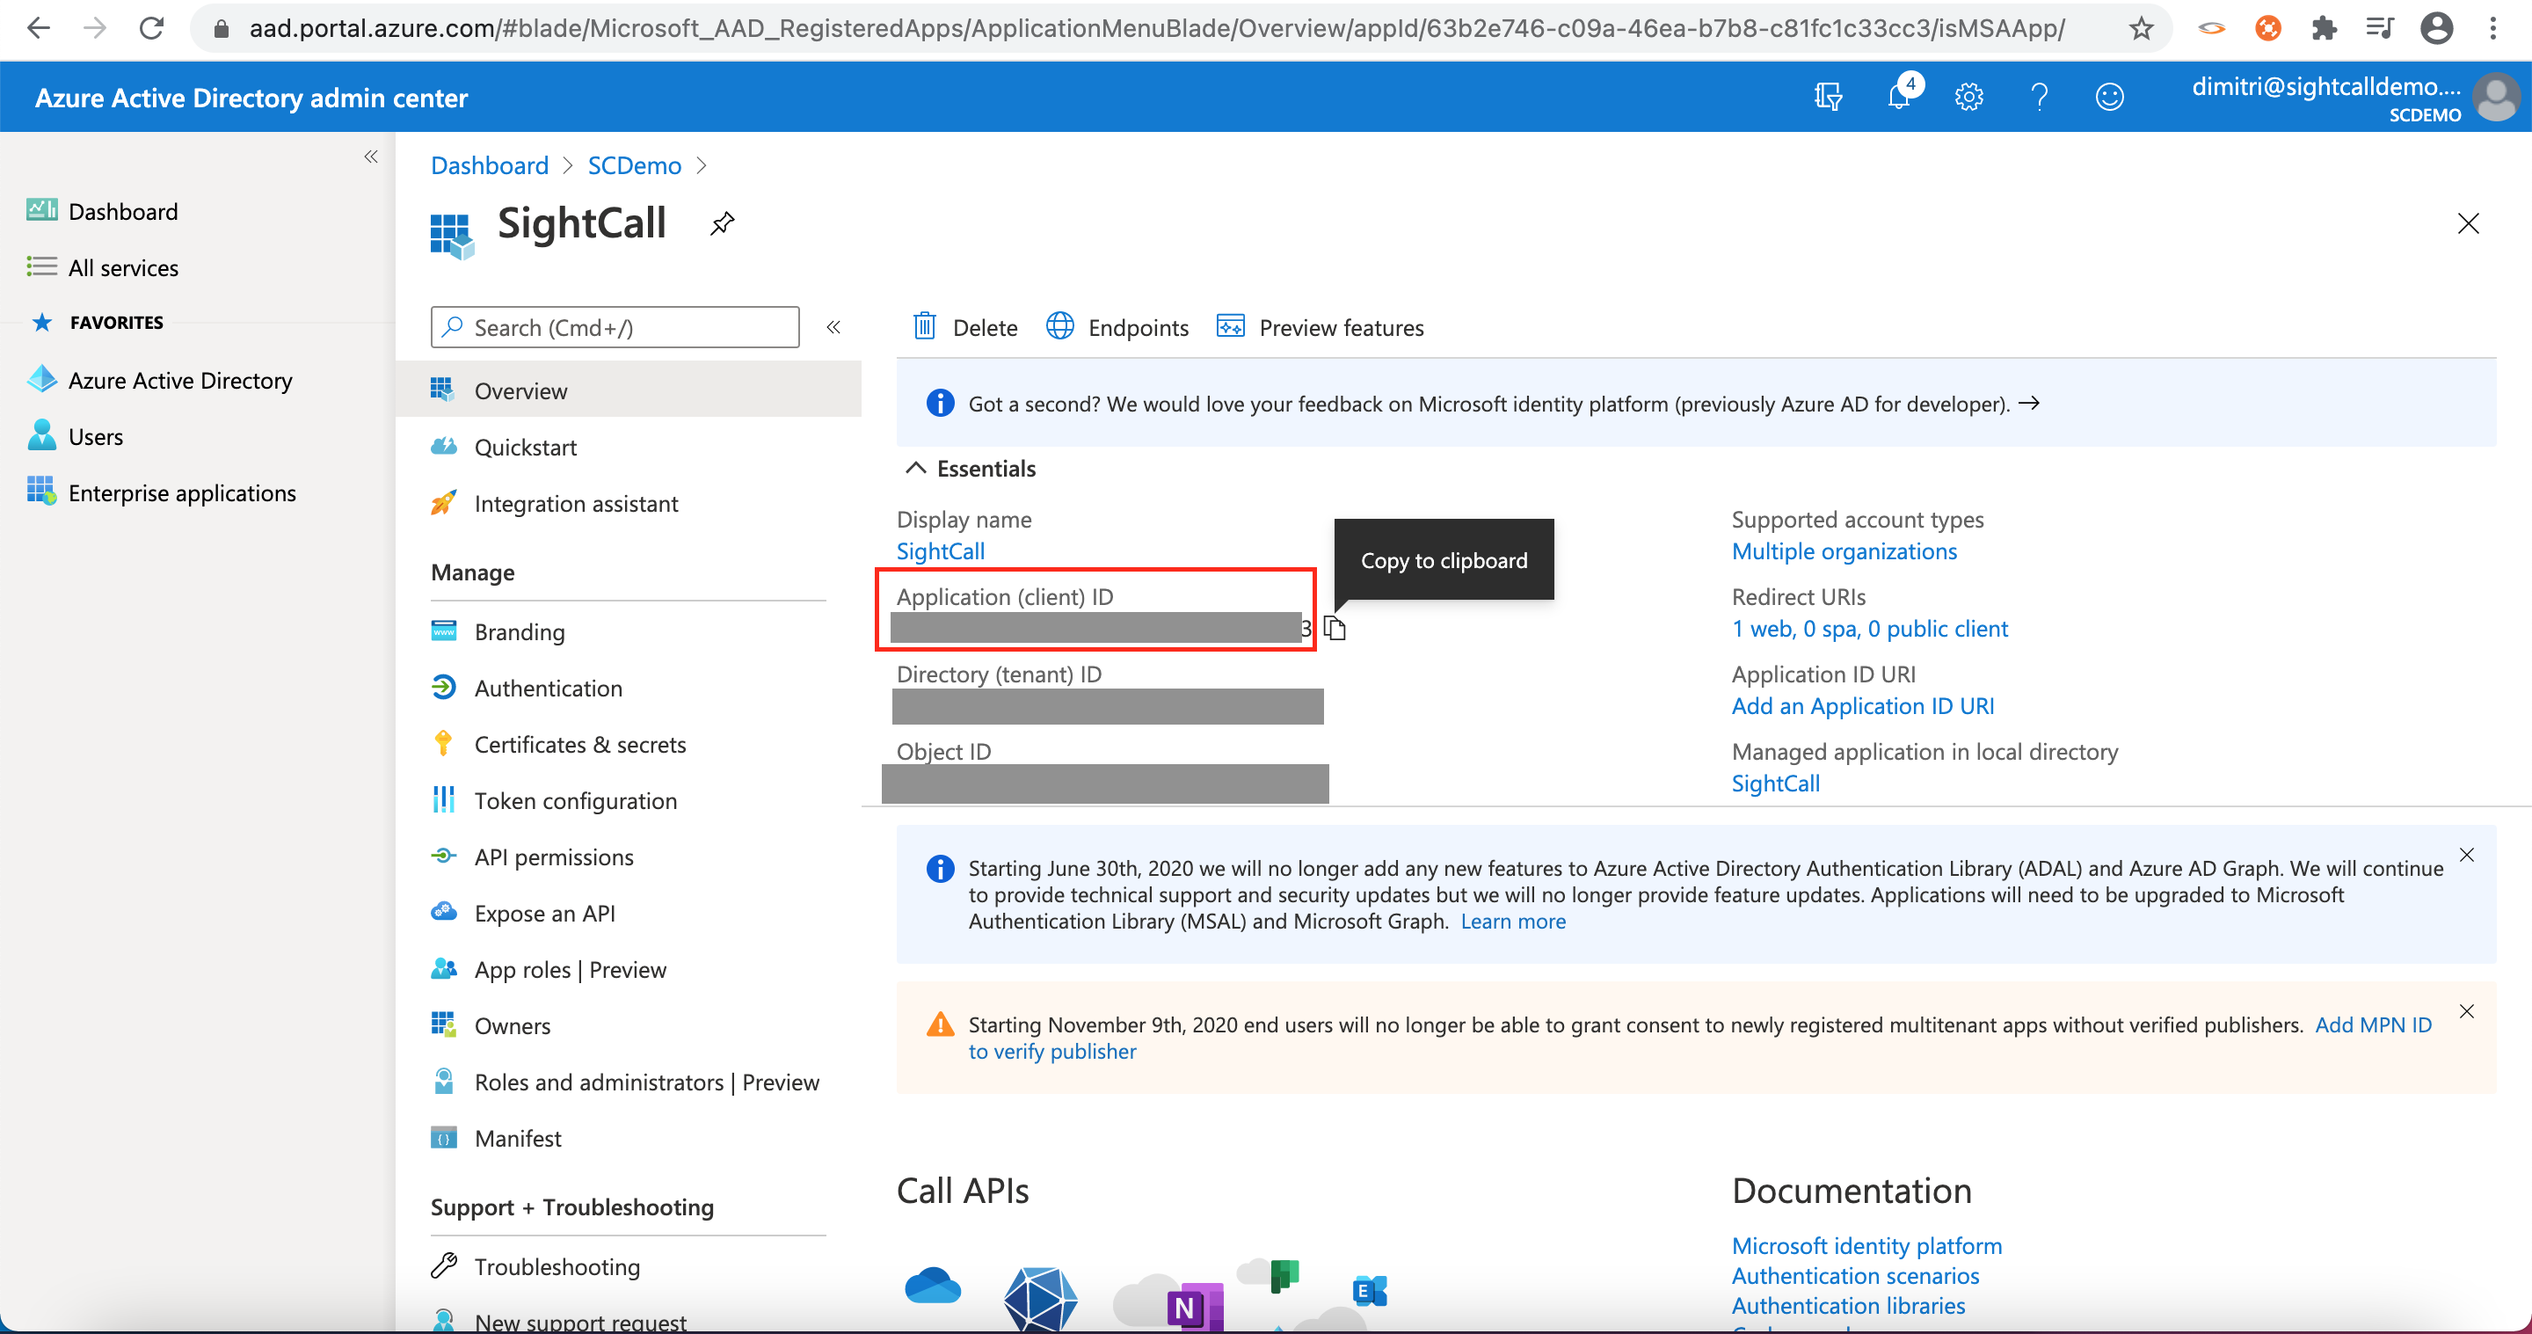2532x1334 pixels.
Task: Bookmark this page with the star icon
Action: 2141,28
